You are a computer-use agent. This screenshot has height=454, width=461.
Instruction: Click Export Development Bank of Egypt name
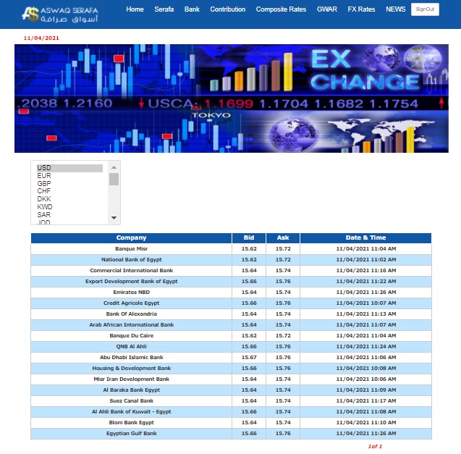coord(132,282)
